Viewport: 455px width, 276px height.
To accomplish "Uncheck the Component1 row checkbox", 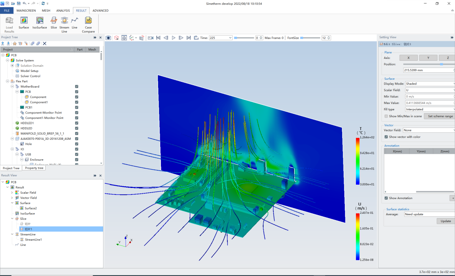I will pos(76,102).
